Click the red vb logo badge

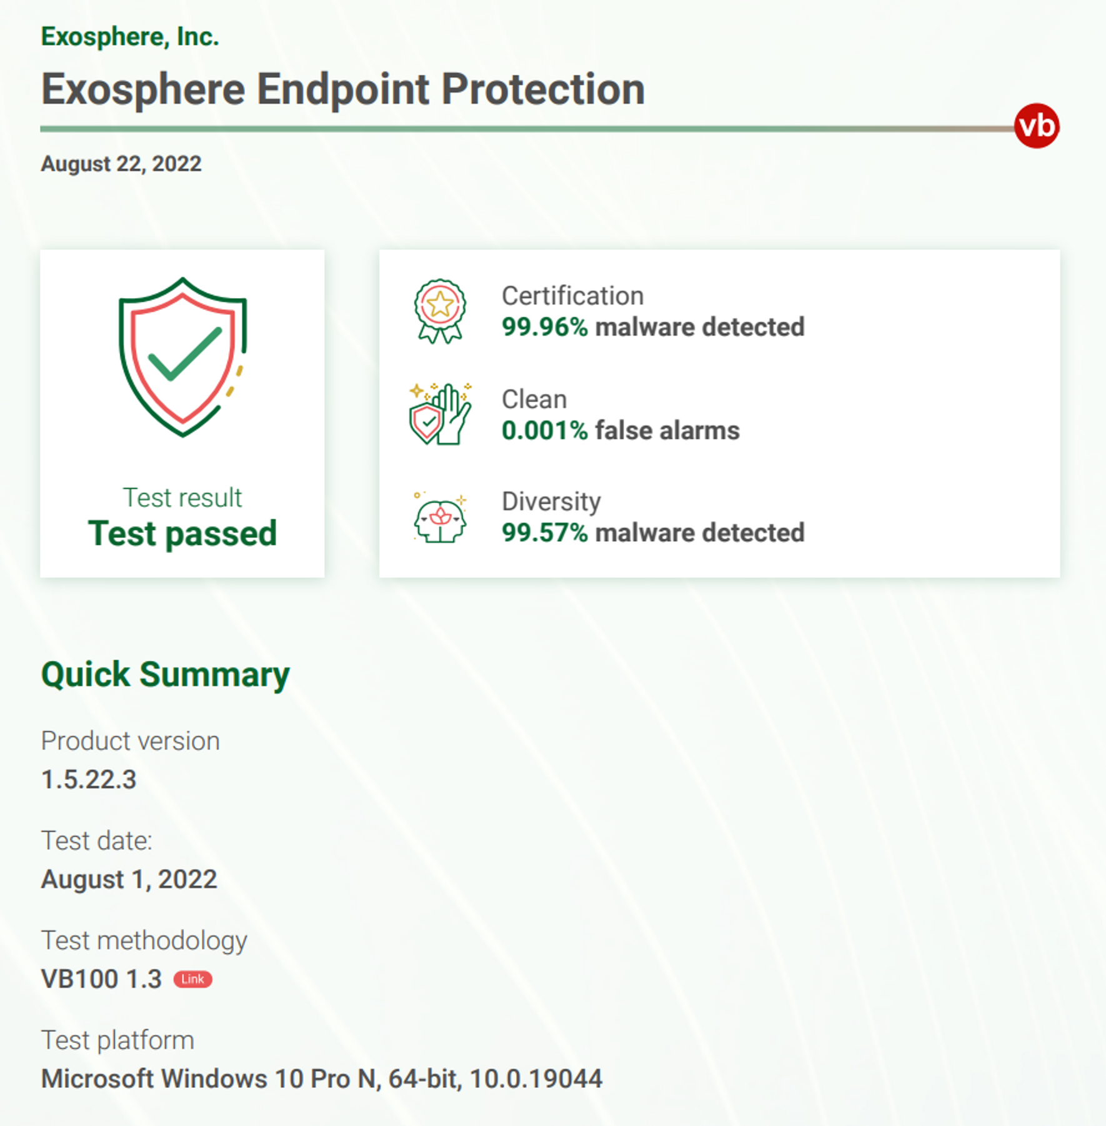pyautogui.click(x=1036, y=126)
